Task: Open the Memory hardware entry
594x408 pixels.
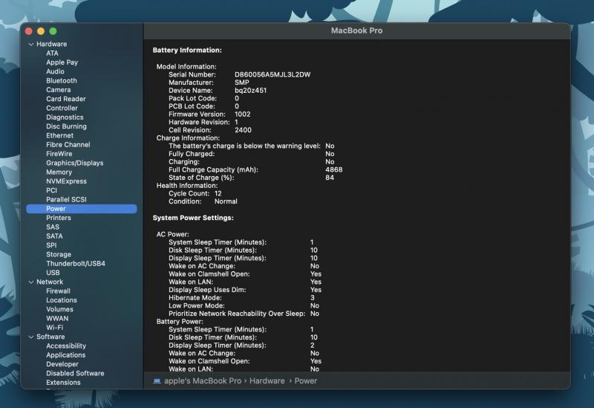Action: click(59, 172)
